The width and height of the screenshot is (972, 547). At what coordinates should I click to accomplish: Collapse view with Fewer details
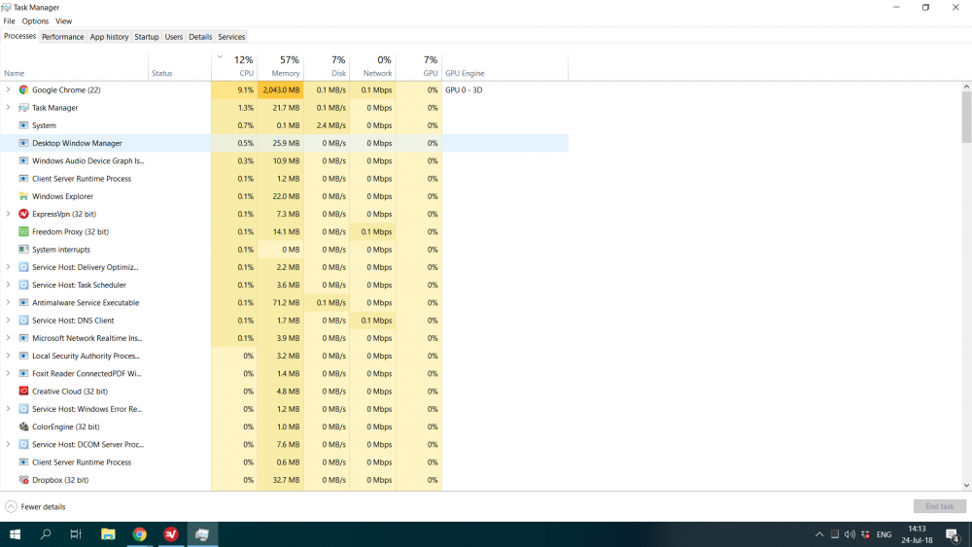[x=35, y=507]
